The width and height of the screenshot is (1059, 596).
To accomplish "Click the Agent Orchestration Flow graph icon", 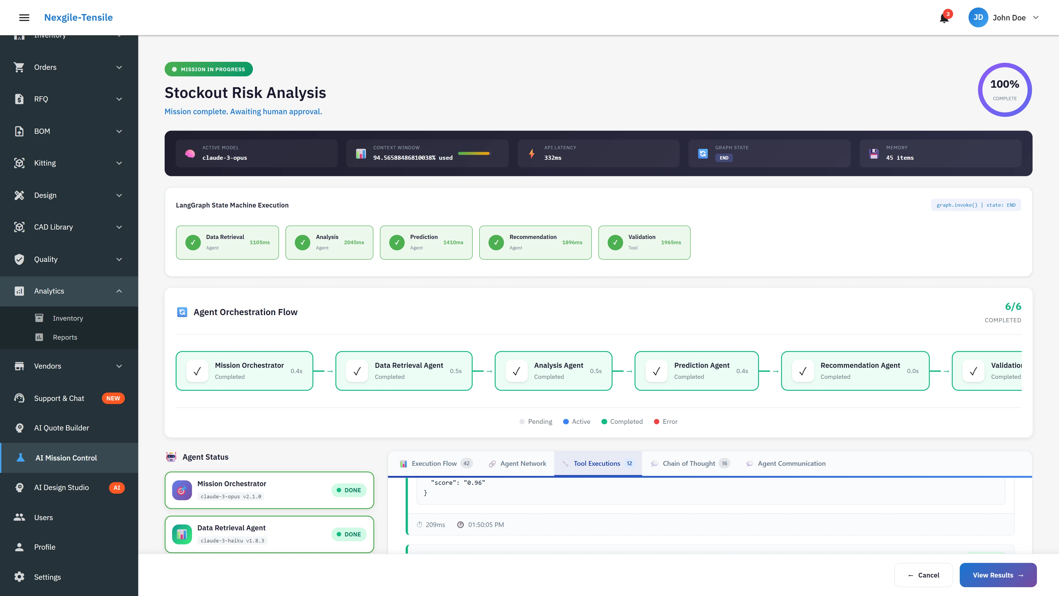I will point(182,312).
